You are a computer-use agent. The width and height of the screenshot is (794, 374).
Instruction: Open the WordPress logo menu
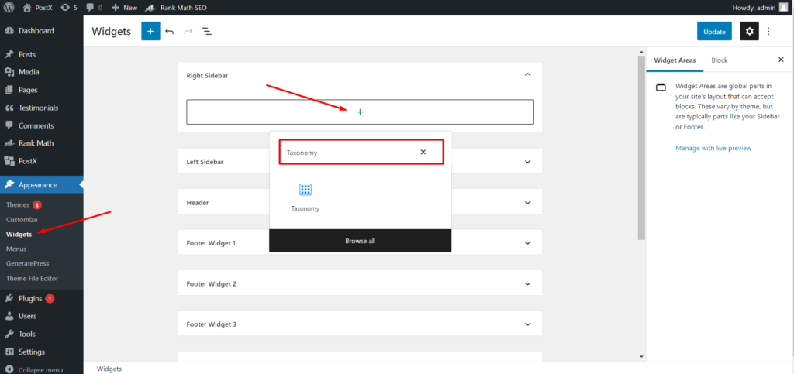[9, 8]
